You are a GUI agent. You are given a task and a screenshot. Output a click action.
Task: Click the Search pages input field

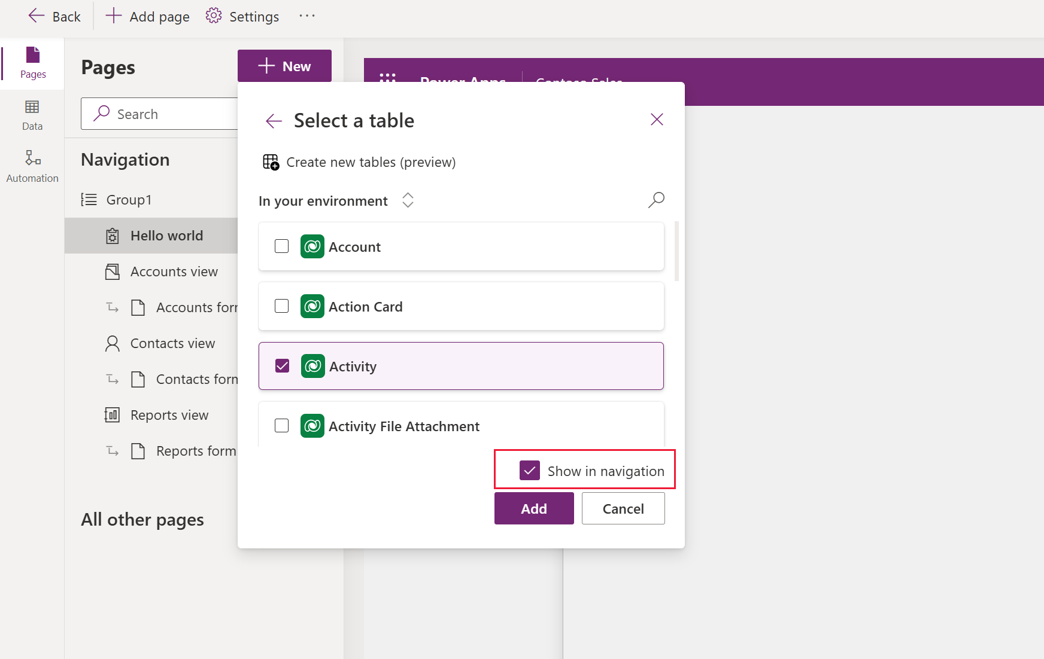click(x=168, y=114)
